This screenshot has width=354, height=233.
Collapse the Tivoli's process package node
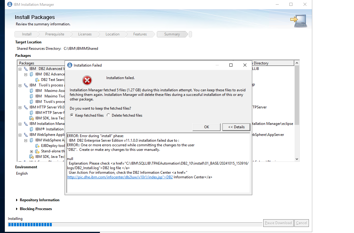(x=20, y=86)
